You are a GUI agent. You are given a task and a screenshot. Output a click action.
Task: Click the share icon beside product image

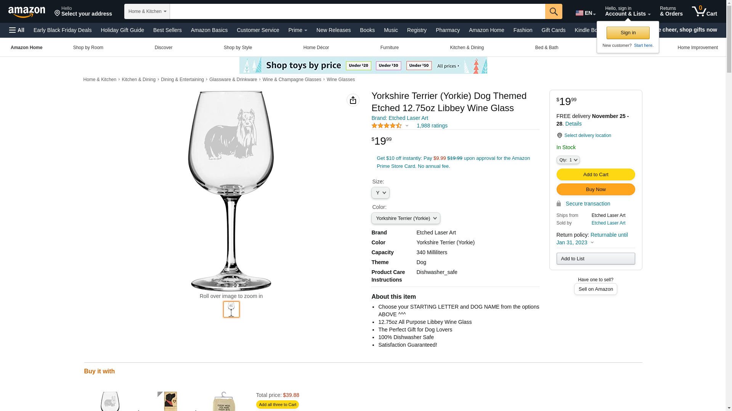coord(353,100)
